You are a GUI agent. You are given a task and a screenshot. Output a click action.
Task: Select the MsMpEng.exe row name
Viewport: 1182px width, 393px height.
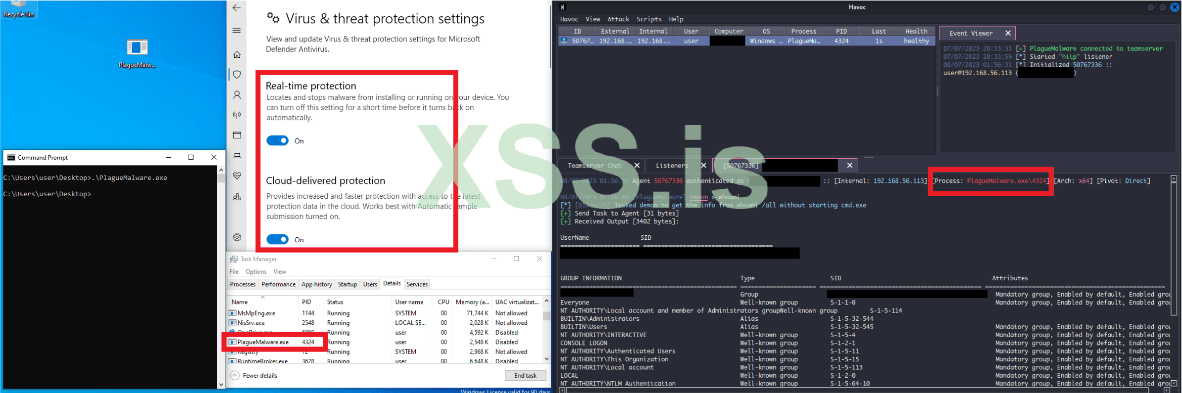[x=256, y=313]
